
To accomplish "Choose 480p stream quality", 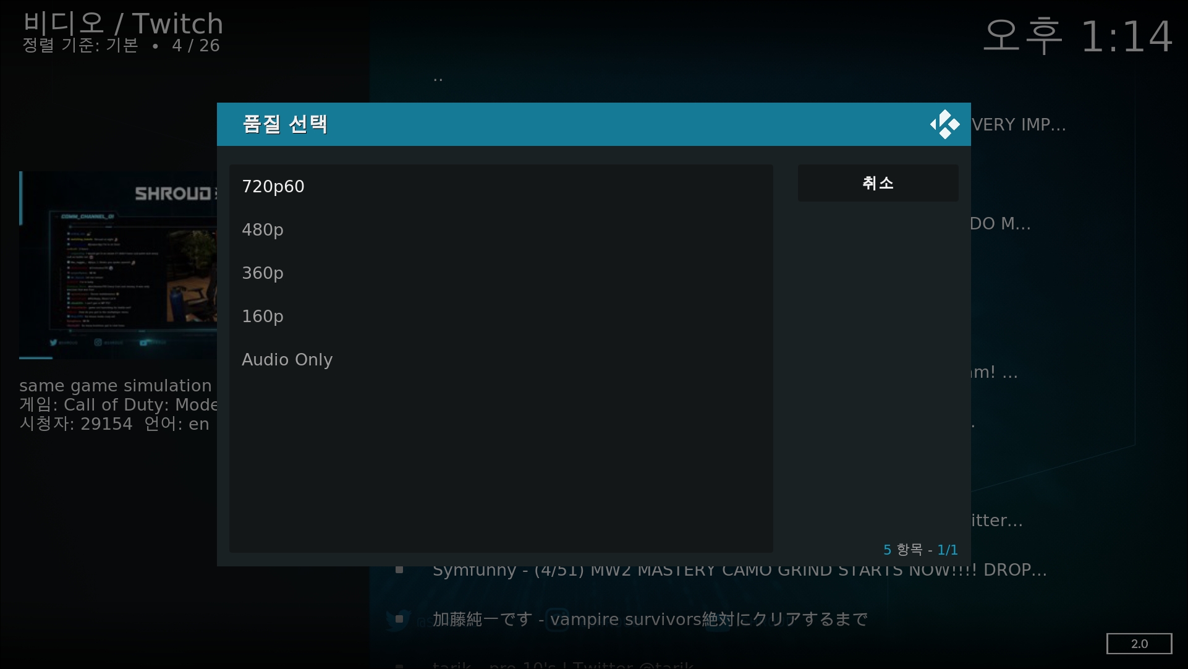I will [x=263, y=229].
